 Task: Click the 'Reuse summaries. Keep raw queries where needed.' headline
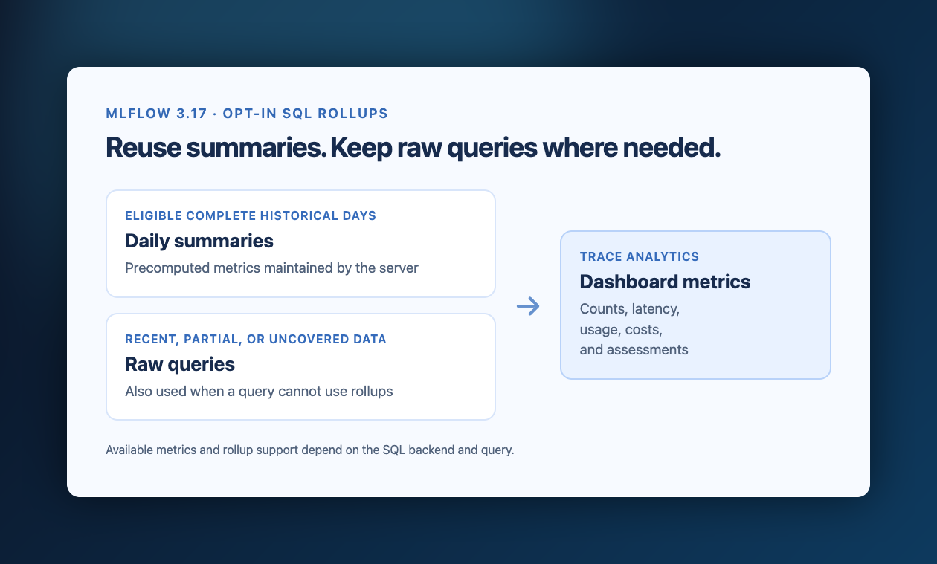pos(413,147)
